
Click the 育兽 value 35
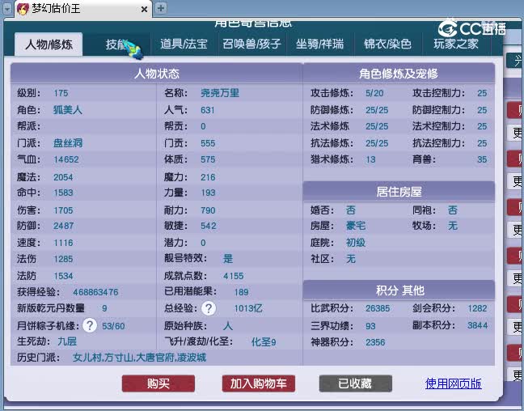tap(482, 159)
